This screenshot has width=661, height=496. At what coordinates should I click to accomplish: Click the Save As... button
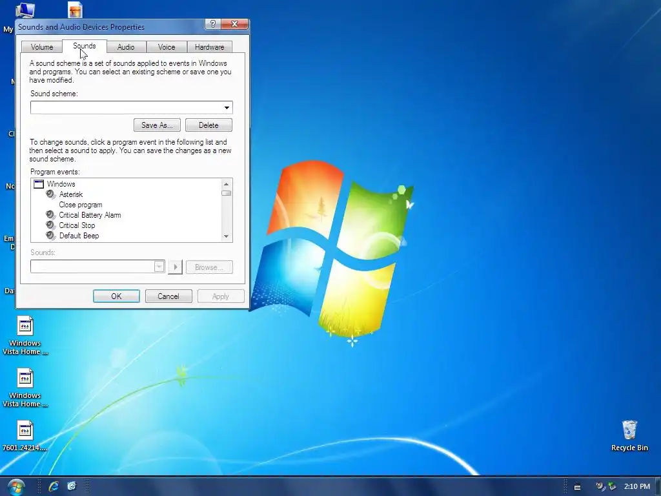click(x=157, y=125)
